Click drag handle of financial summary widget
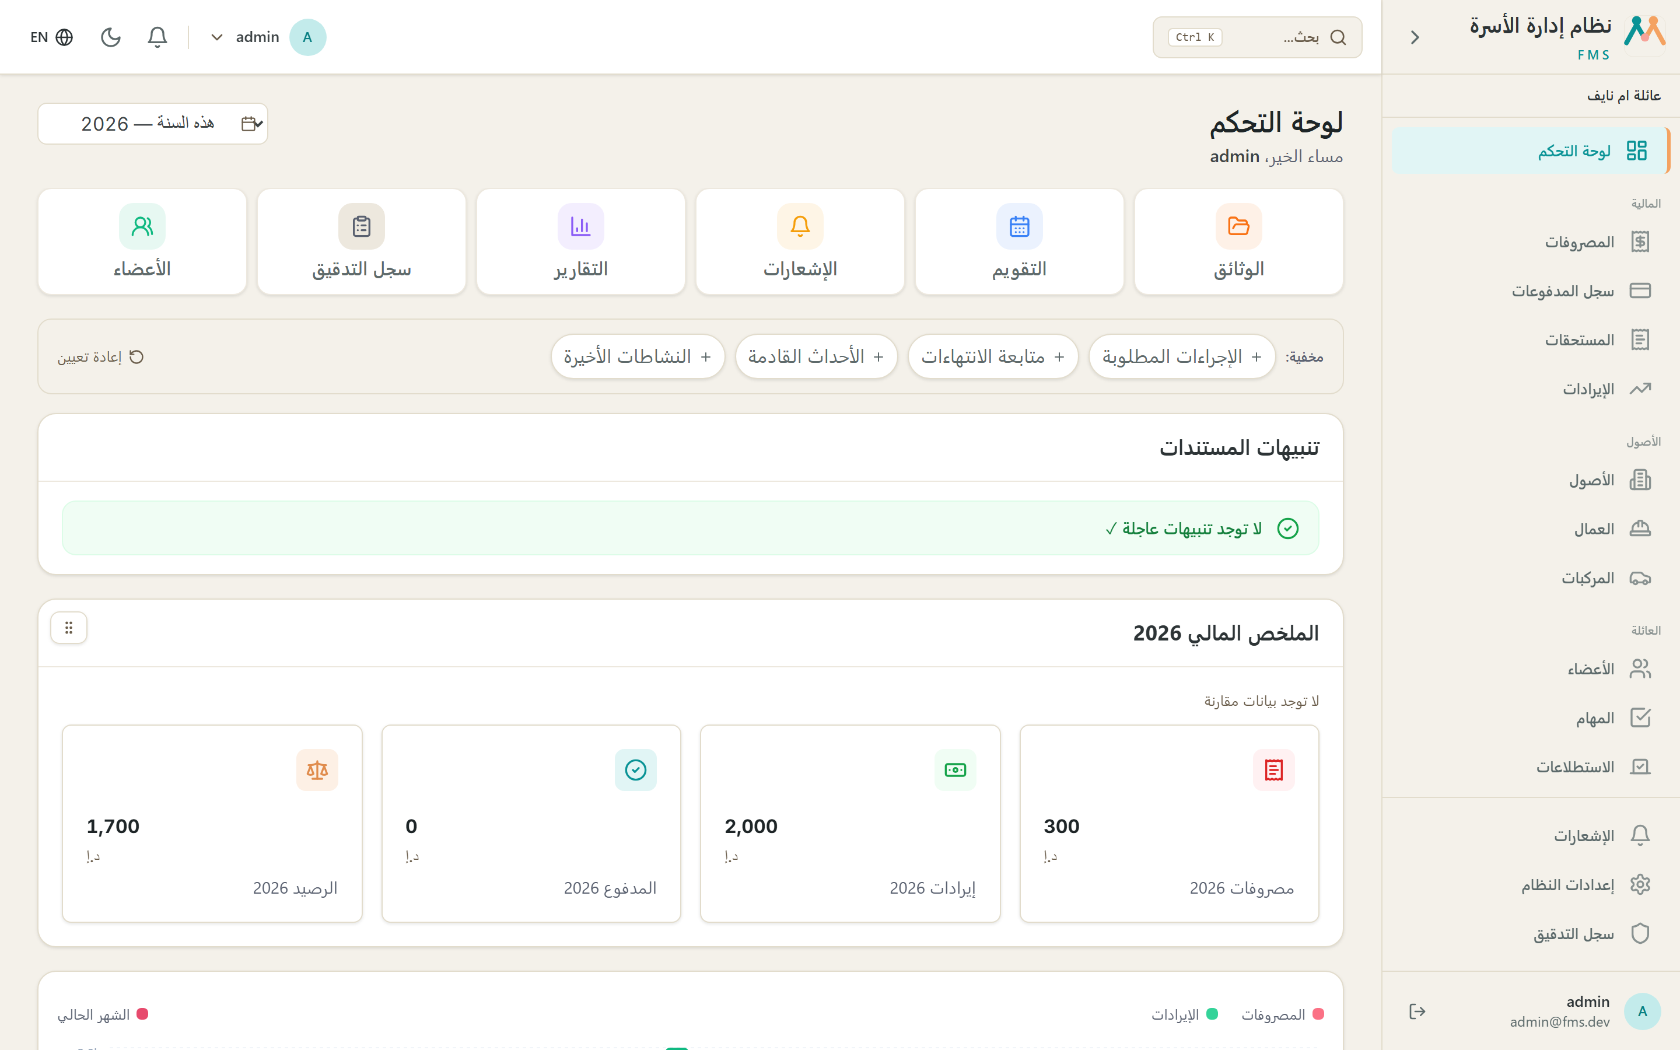Image resolution: width=1680 pixels, height=1050 pixels. click(69, 627)
